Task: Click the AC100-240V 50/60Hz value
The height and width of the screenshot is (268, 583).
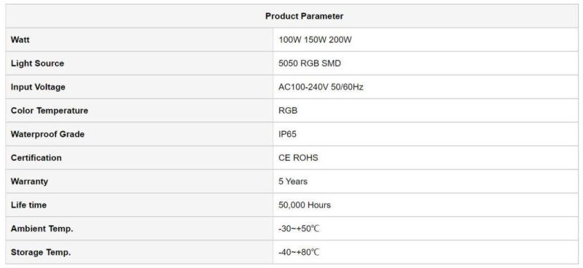Action: (x=321, y=87)
